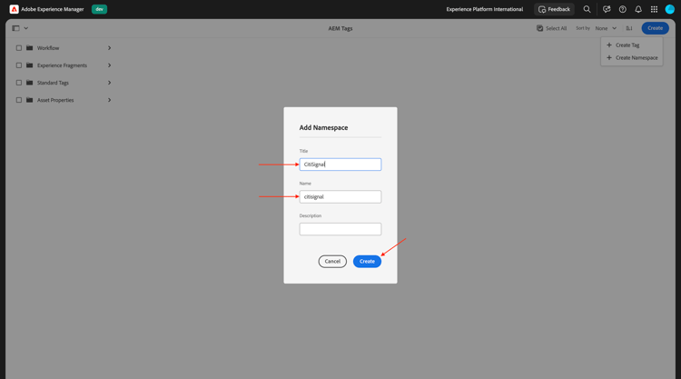Open the user profile avatar
Viewport: 681px width, 379px height.
click(670, 9)
